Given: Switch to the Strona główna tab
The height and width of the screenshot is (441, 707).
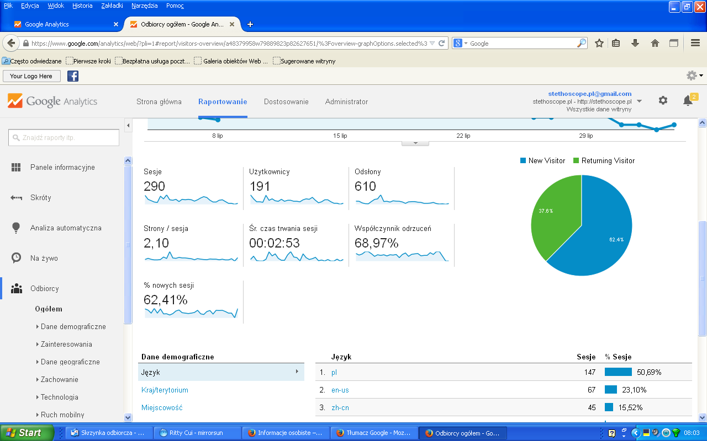Looking at the screenshot, I should pos(159,102).
